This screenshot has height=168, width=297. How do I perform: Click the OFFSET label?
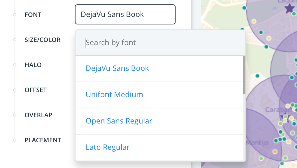pos(36,90)
